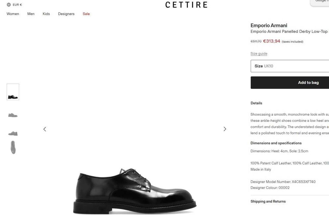Open the Size guide link
329x223 pixels.
coord(259,54)
